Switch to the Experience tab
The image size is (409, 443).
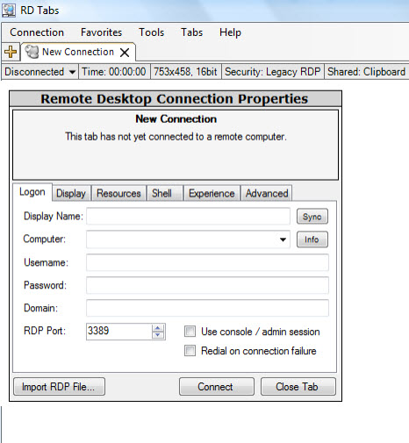(212, 193)
